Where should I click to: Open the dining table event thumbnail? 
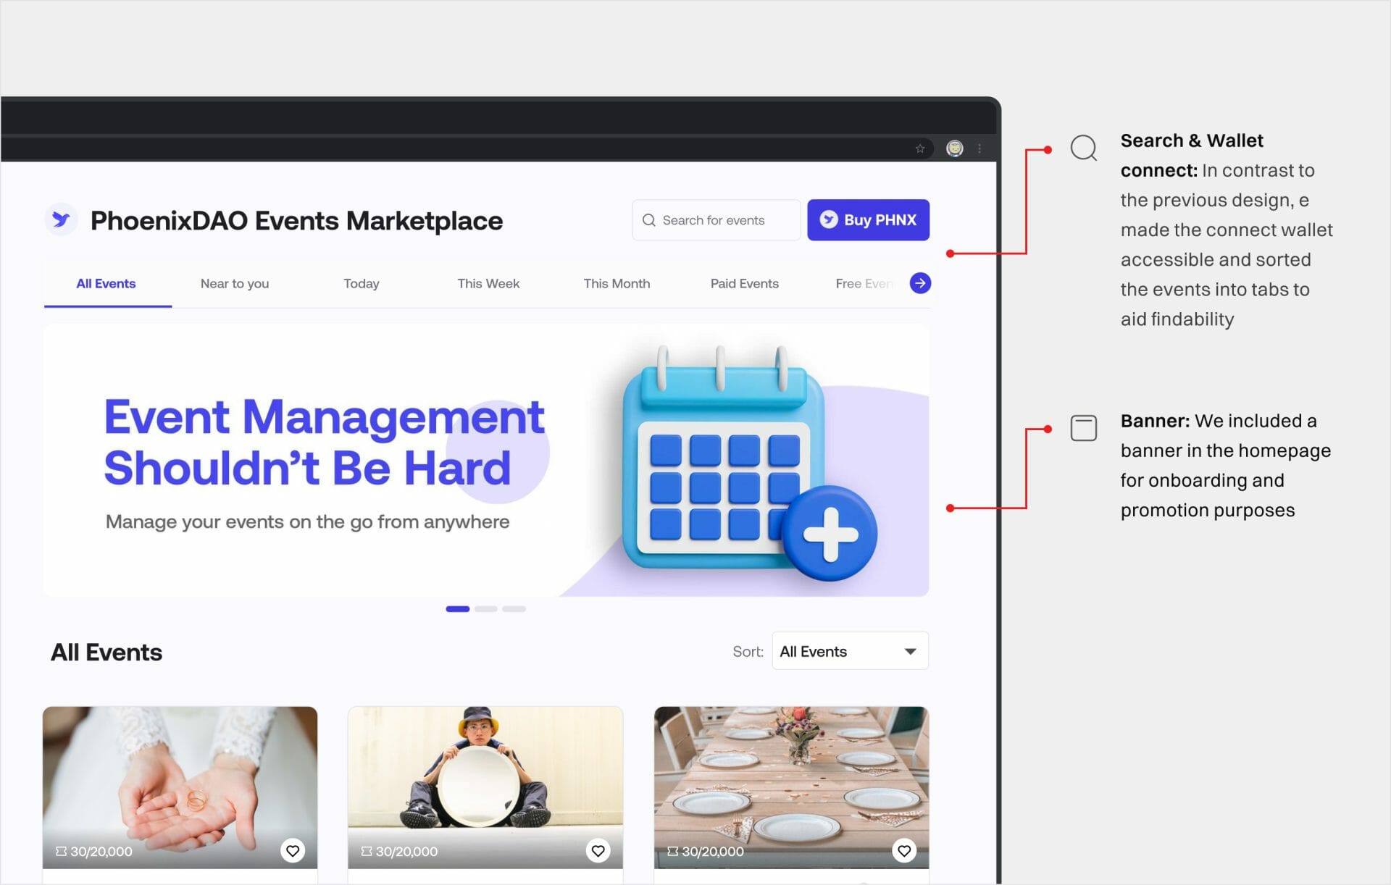point(792,787)
